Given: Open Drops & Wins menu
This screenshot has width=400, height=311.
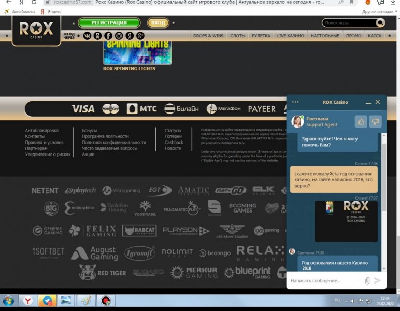Looking at the screenshot, I should click(x=208, y=36).
